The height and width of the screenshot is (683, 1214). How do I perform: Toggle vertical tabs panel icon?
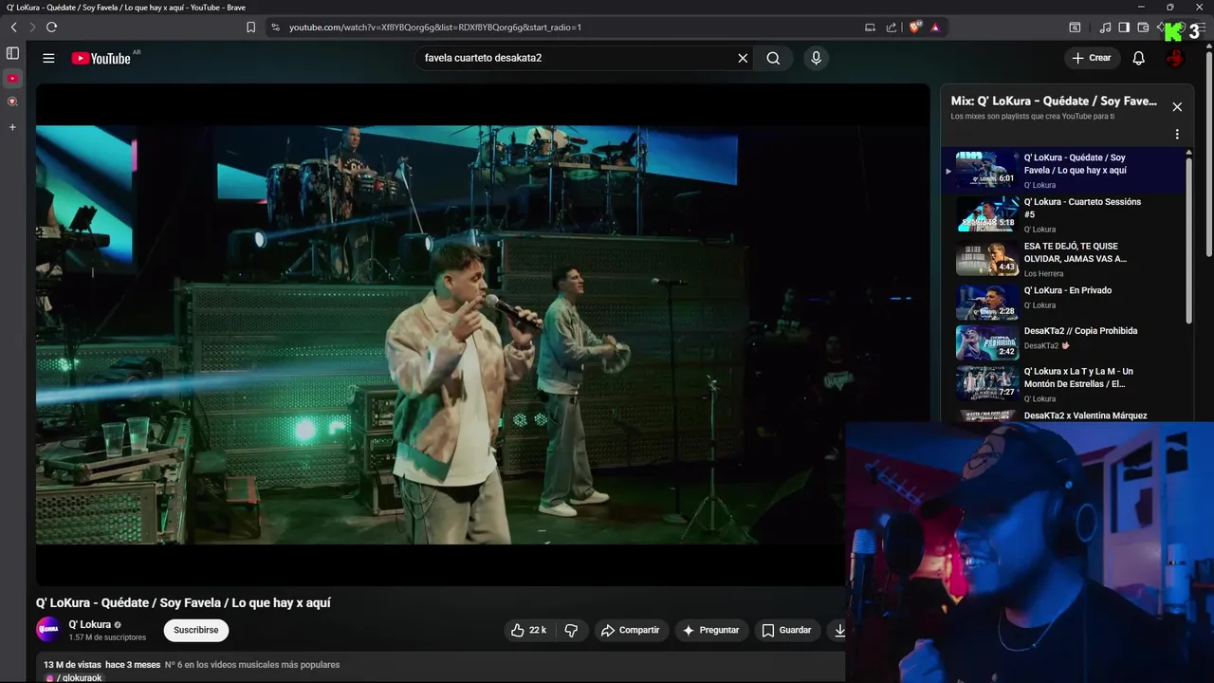12,53
